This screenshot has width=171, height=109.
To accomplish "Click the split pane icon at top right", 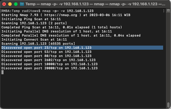I will (168, 11).
